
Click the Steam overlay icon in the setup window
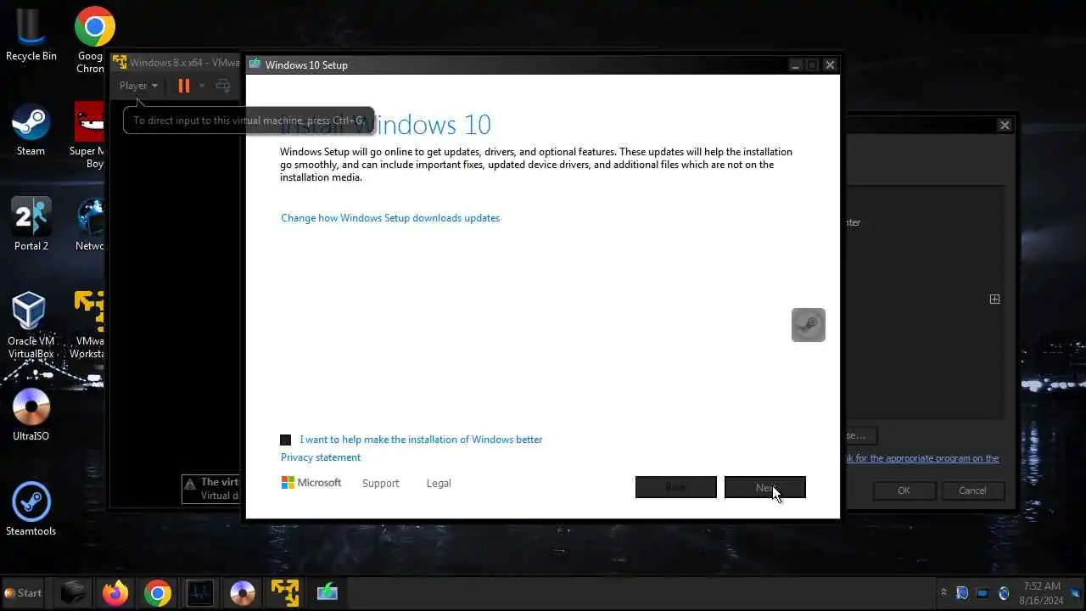tap(809, 325)
